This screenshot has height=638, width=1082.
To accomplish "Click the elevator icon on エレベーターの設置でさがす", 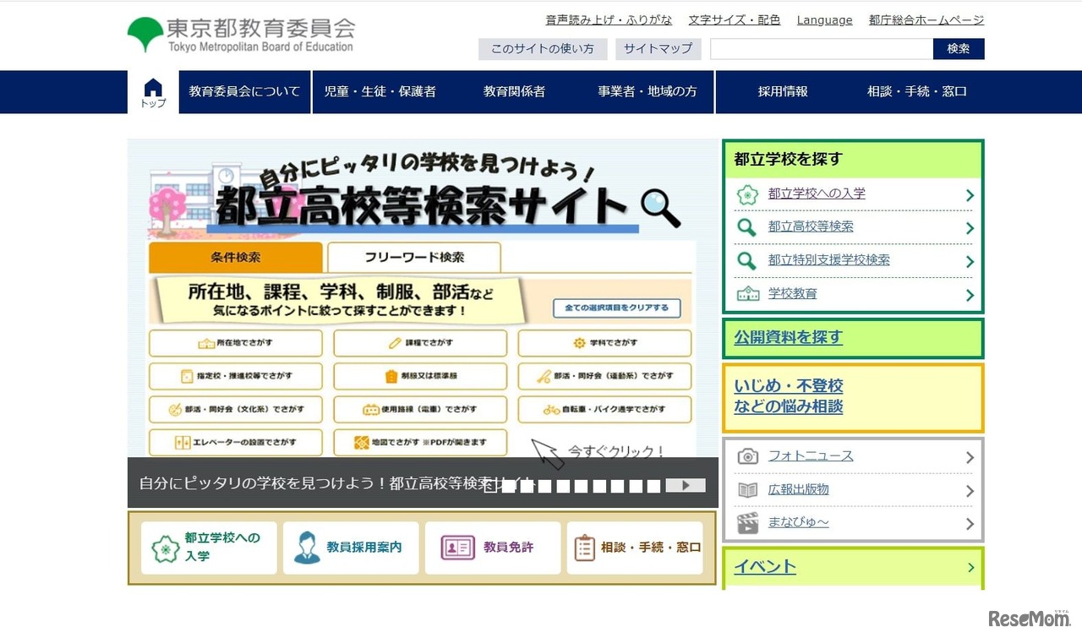I will tap(183, 443).
